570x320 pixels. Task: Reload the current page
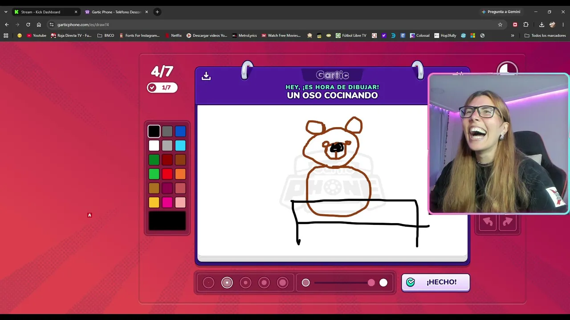point(28,24)
